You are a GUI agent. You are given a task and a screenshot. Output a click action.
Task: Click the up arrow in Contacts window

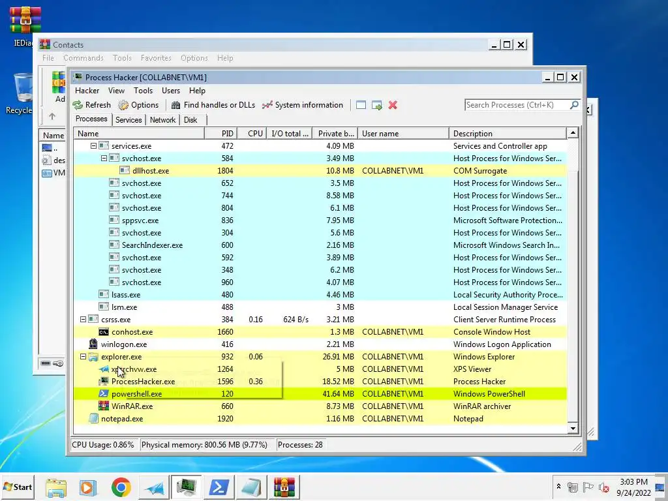click(x=52, y=116)
